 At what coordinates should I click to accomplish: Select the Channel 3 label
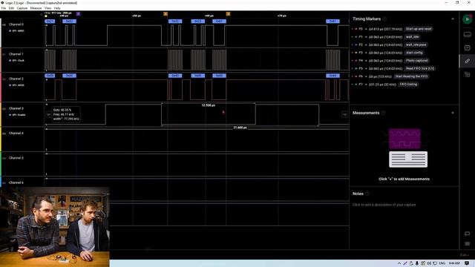16,108
